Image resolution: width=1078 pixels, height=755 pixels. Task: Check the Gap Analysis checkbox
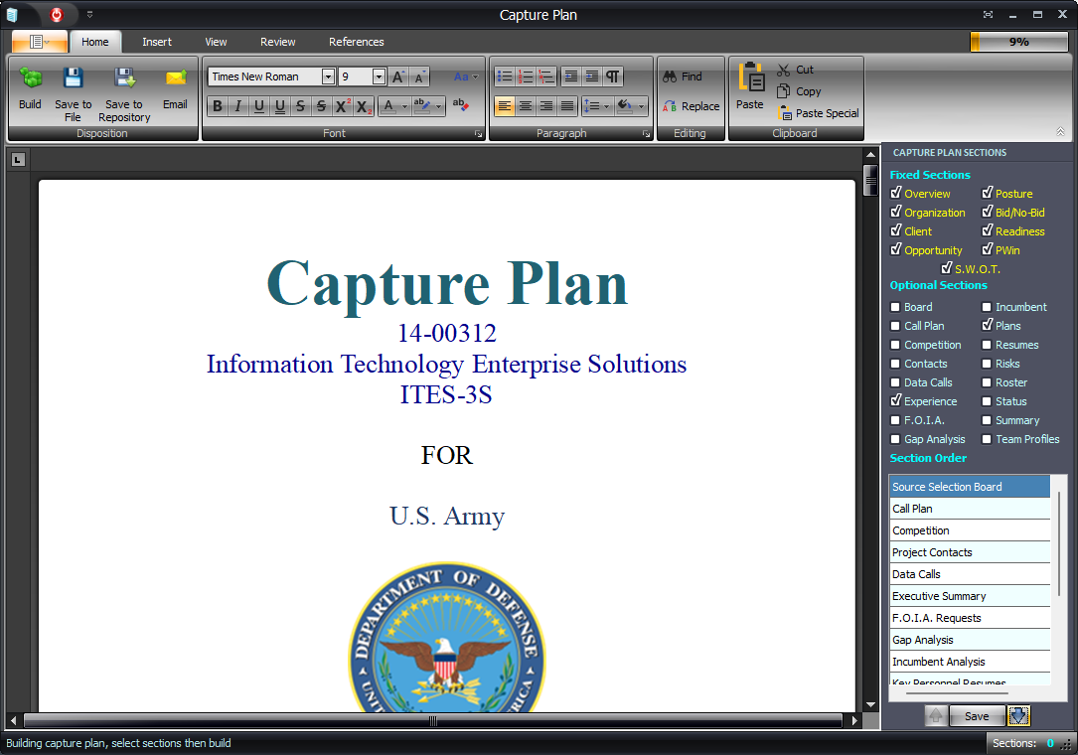pos(895,439)
